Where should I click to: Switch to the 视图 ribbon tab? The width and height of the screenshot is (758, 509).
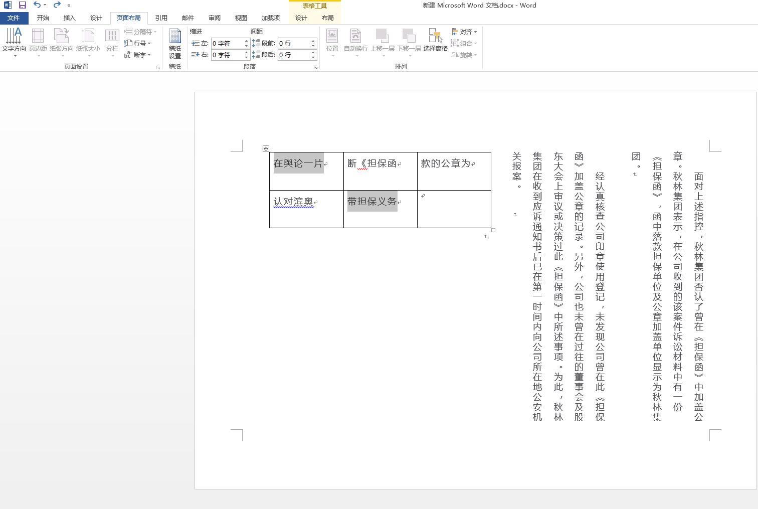(241, 18)
